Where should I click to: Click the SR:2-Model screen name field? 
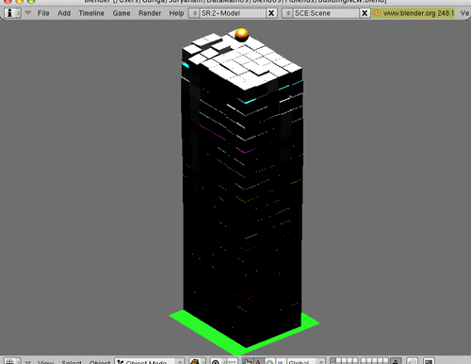click(x=233, y=13)
